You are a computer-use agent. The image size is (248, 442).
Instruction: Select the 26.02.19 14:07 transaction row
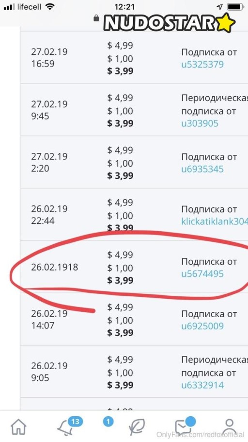coord(134,319)
